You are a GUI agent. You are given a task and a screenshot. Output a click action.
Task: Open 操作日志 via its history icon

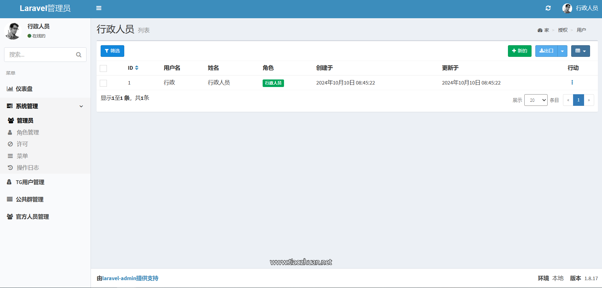(x=10, y=167)
